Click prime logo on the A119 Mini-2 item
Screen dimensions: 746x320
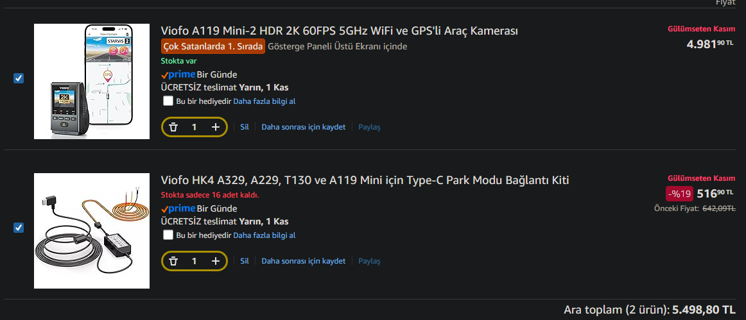tap(178, 74)
